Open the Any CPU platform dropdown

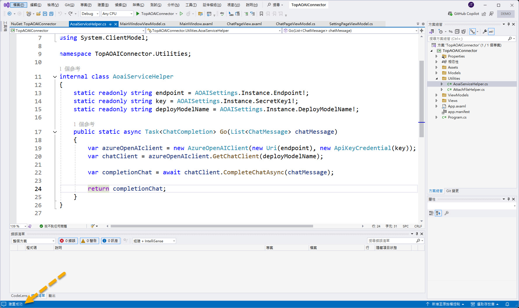(117, 14)
